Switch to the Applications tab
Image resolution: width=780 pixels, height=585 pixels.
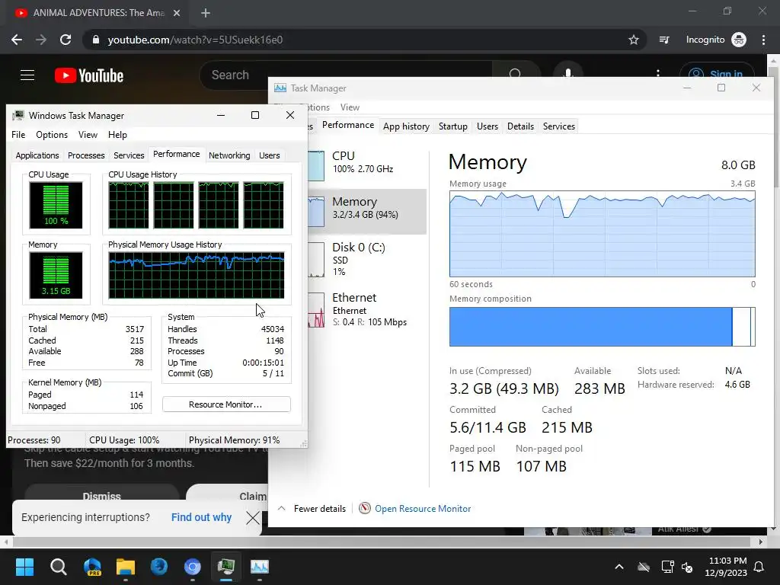click(37, 155)
